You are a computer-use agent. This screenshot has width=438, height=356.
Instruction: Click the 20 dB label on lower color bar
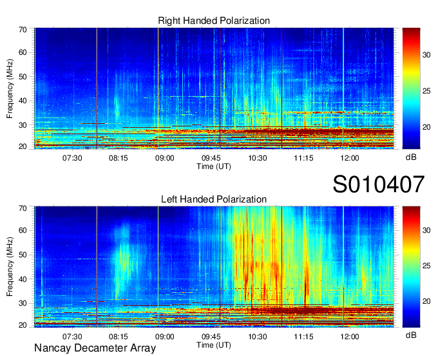click(426, 301)
